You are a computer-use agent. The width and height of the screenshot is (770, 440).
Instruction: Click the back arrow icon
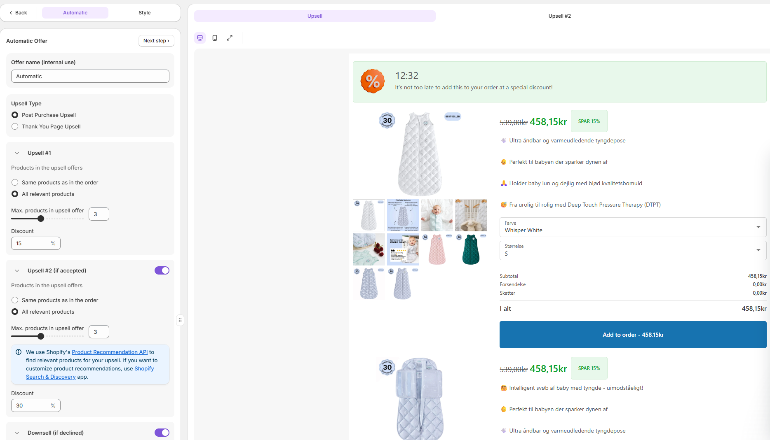coord(11,13)
